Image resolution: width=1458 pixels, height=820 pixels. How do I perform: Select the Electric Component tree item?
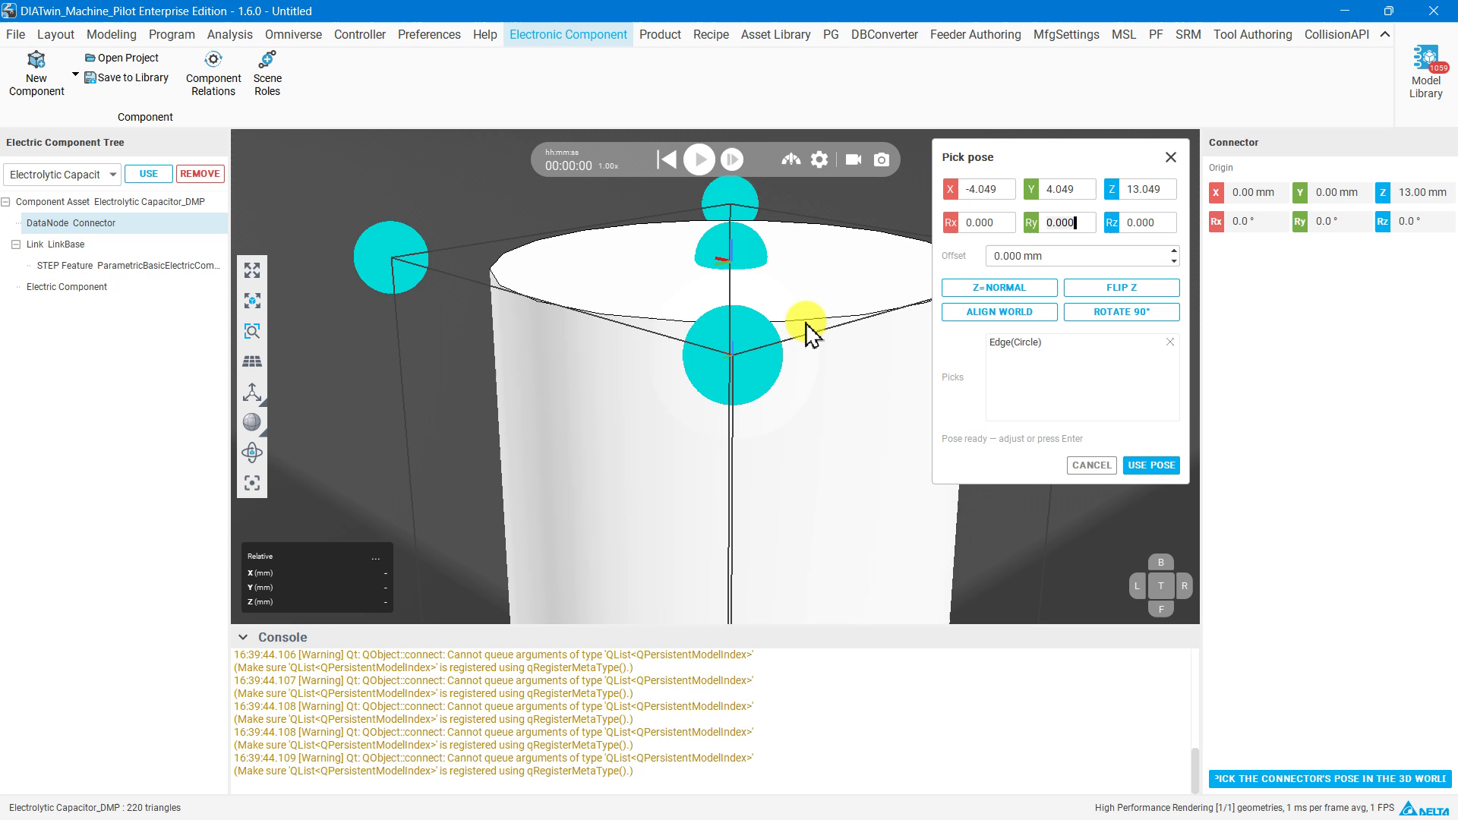pyautogui.click(x=67, y=287)
